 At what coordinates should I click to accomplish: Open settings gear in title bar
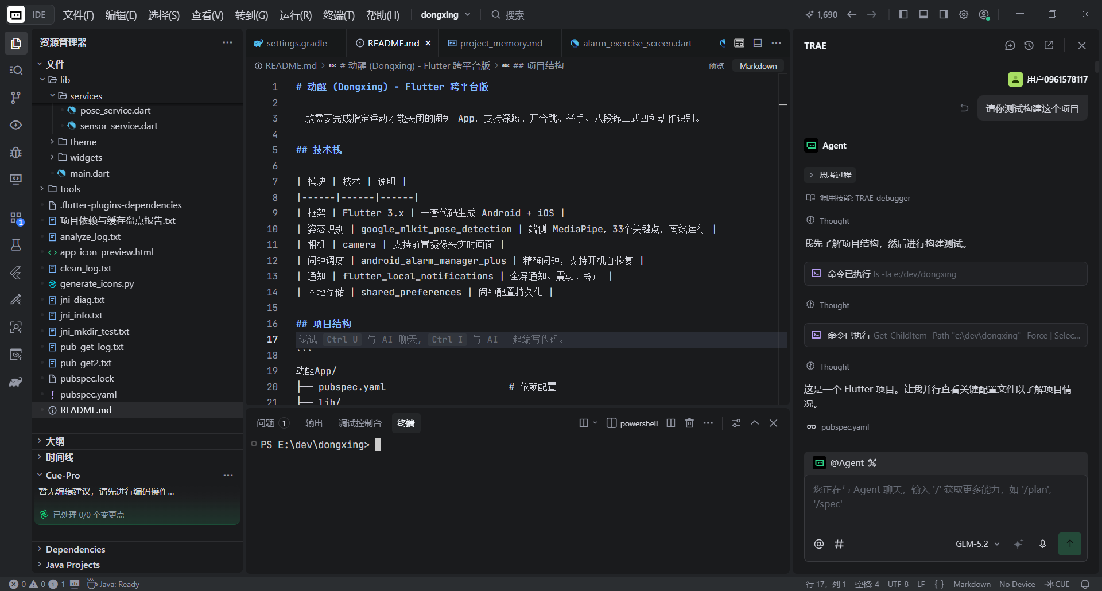964,14
